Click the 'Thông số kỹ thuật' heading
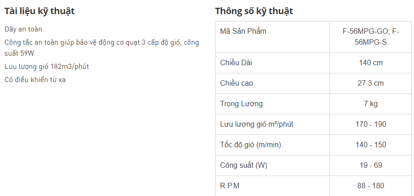 [254, 11]
